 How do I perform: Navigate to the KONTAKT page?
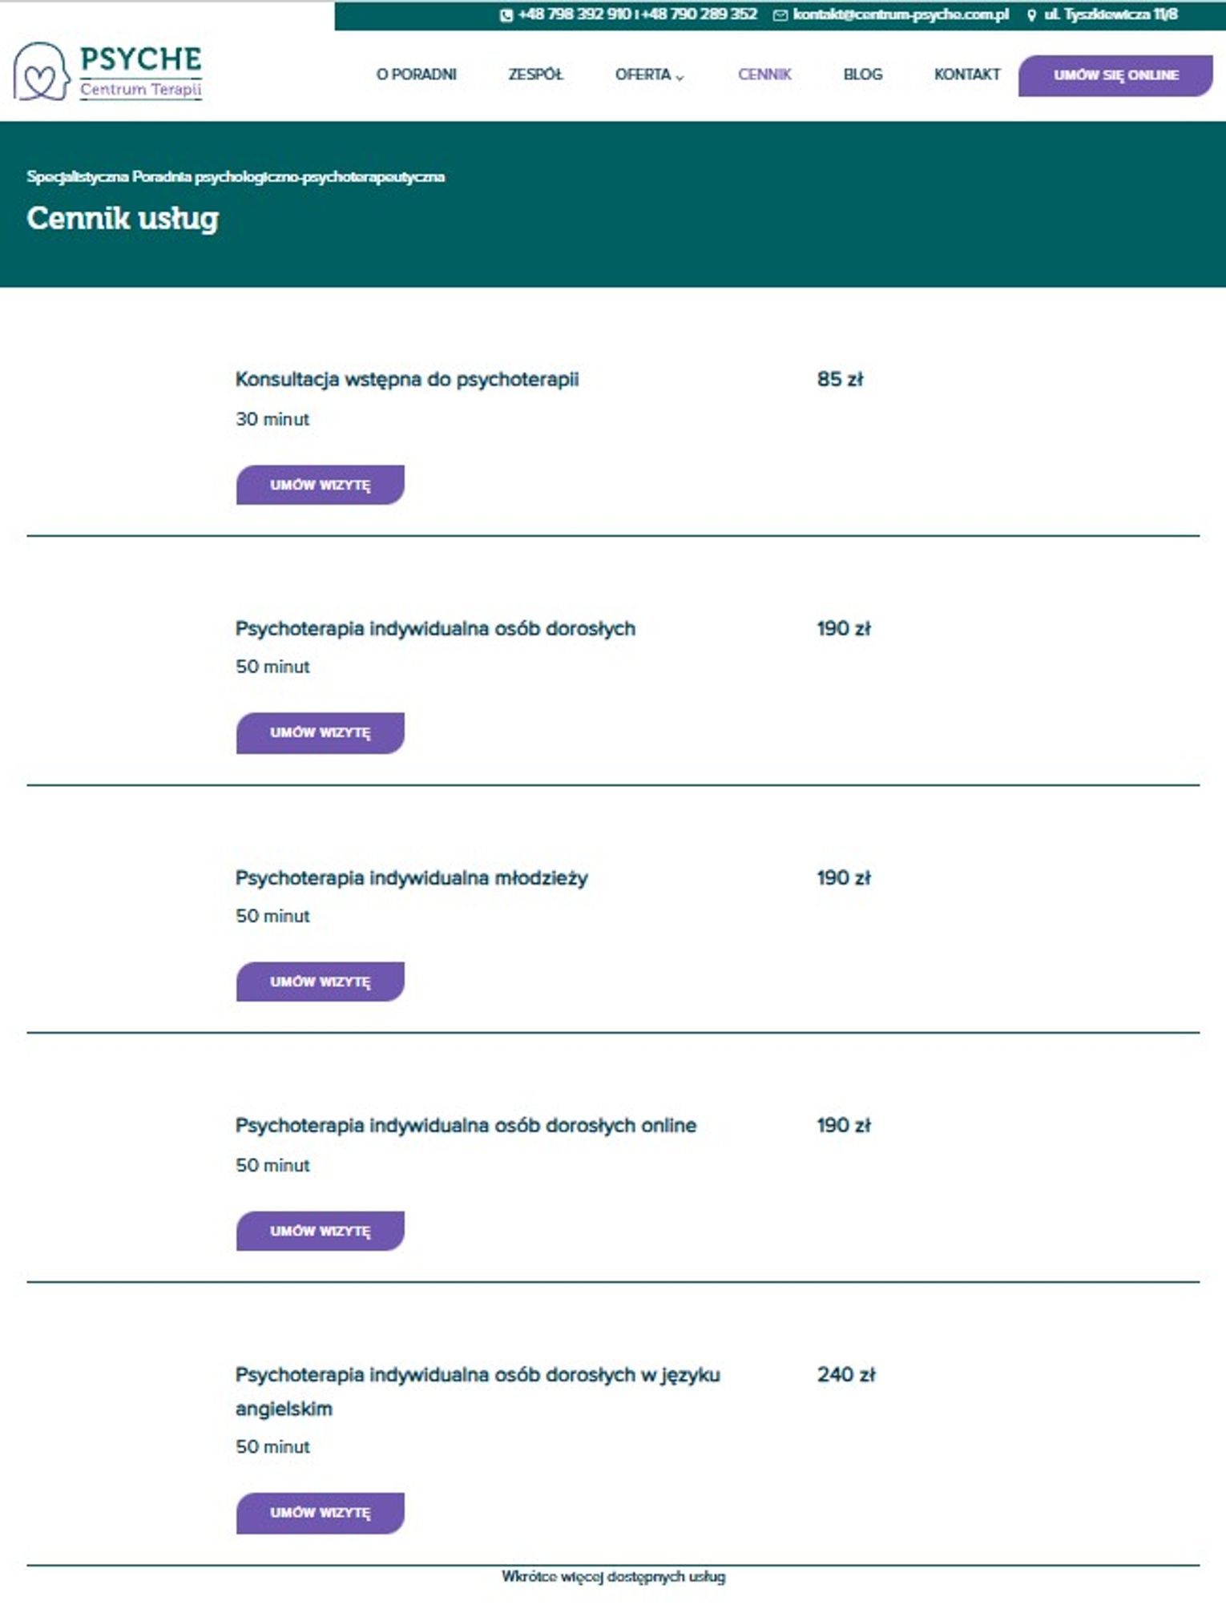[x=966, y=75]
